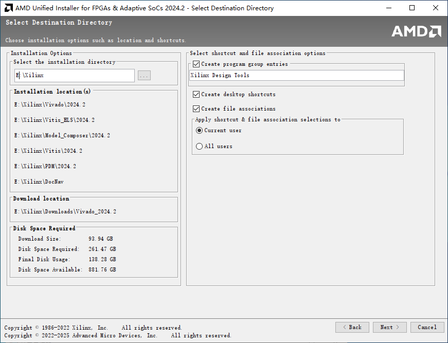The height and width of the screenshot is (343, 448).
Task: Select the Current user radio button
Action: pyautogui.click(x=199, y=131)
